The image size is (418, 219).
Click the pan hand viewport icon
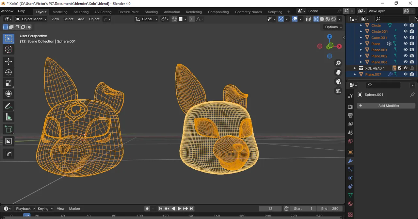(338, 72)
